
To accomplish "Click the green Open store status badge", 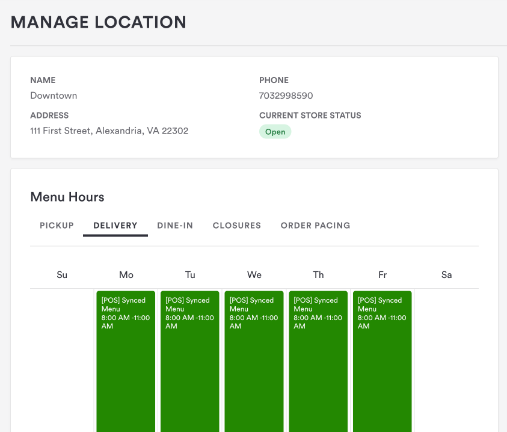I will [275, 132].
